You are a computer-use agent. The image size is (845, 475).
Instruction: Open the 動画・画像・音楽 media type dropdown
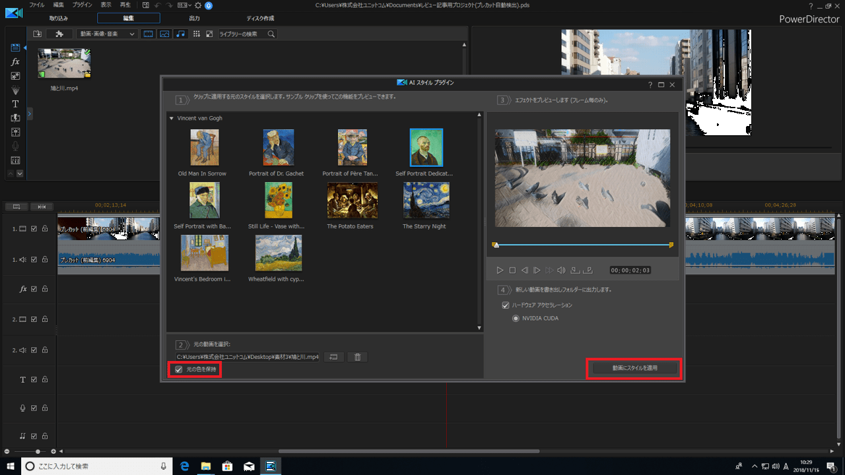[x=107, y=34]
